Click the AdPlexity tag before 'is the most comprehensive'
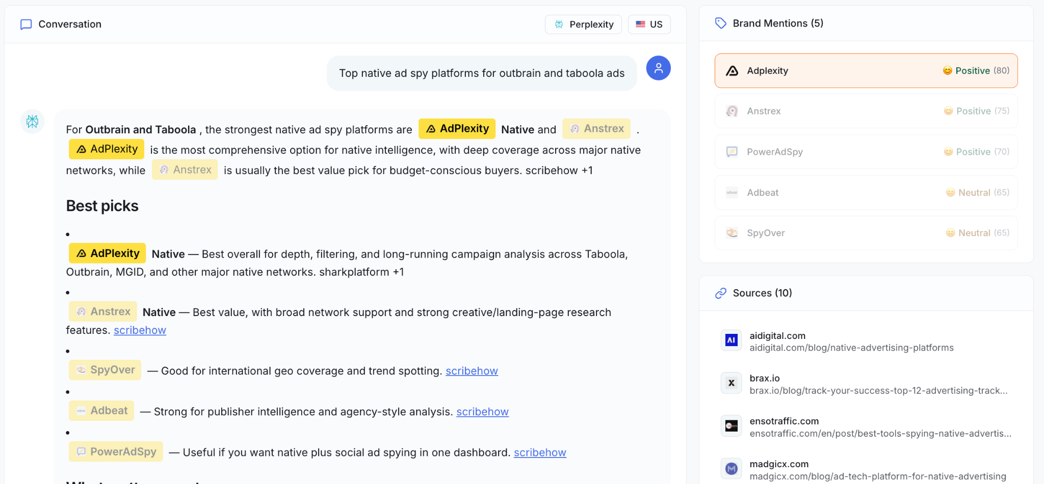 (107, 149)
